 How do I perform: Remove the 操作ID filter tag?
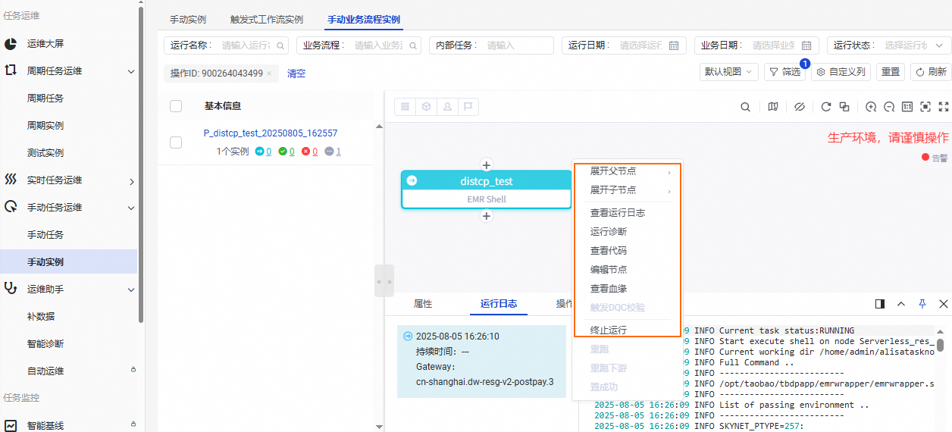coord(269,74)
